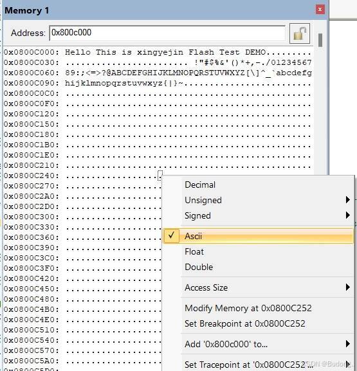Click memory row address 0x0800C2A0
This screenshot has width=357, height=371.
click(31, 196)
